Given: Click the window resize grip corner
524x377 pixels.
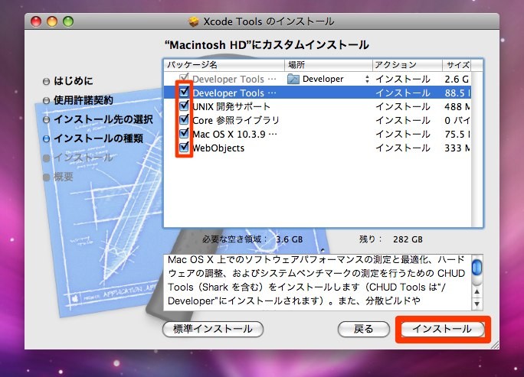Looking at the screenshot, I should (x=495, y=345).
